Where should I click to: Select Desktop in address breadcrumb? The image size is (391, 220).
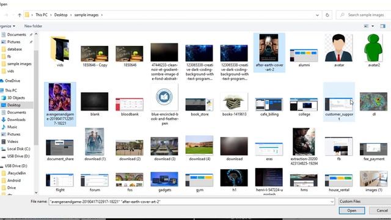pyautogui.click(x=61, y=15)
